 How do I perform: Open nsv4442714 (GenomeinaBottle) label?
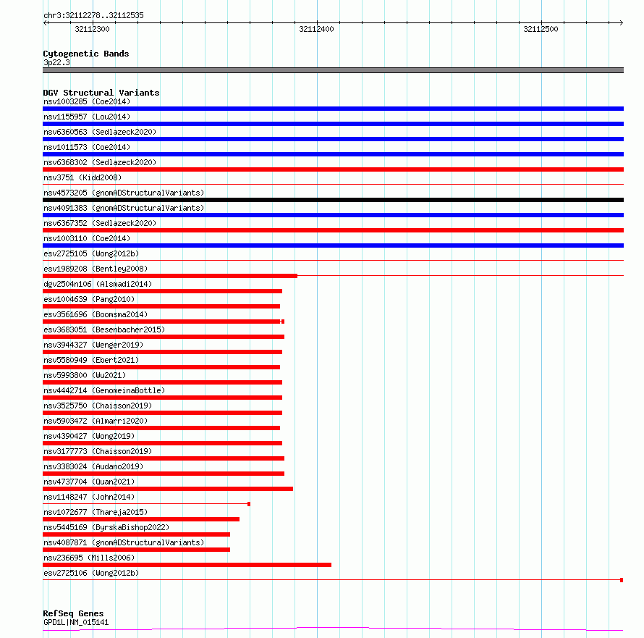104,390
